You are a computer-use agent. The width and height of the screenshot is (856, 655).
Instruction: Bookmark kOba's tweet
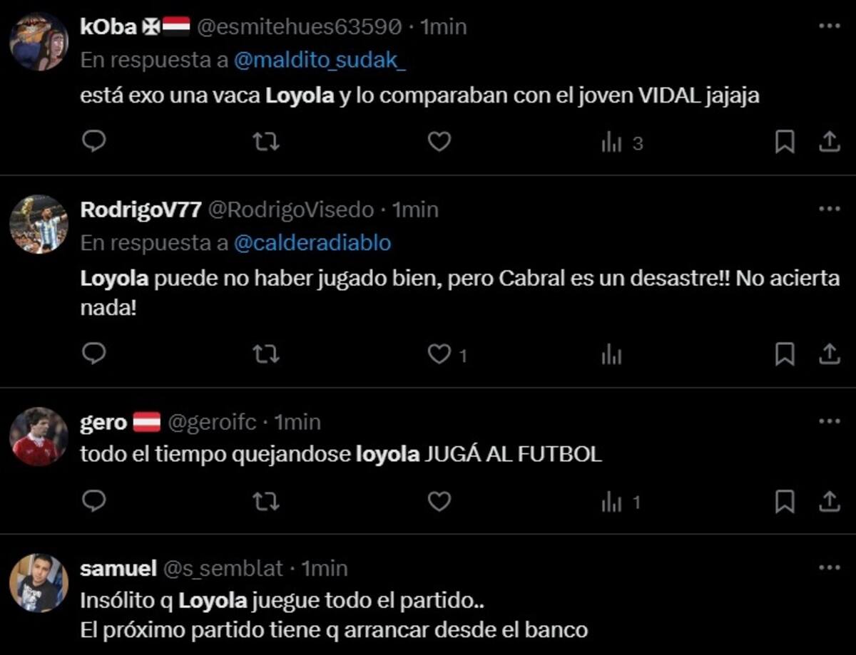coord(785,143)
